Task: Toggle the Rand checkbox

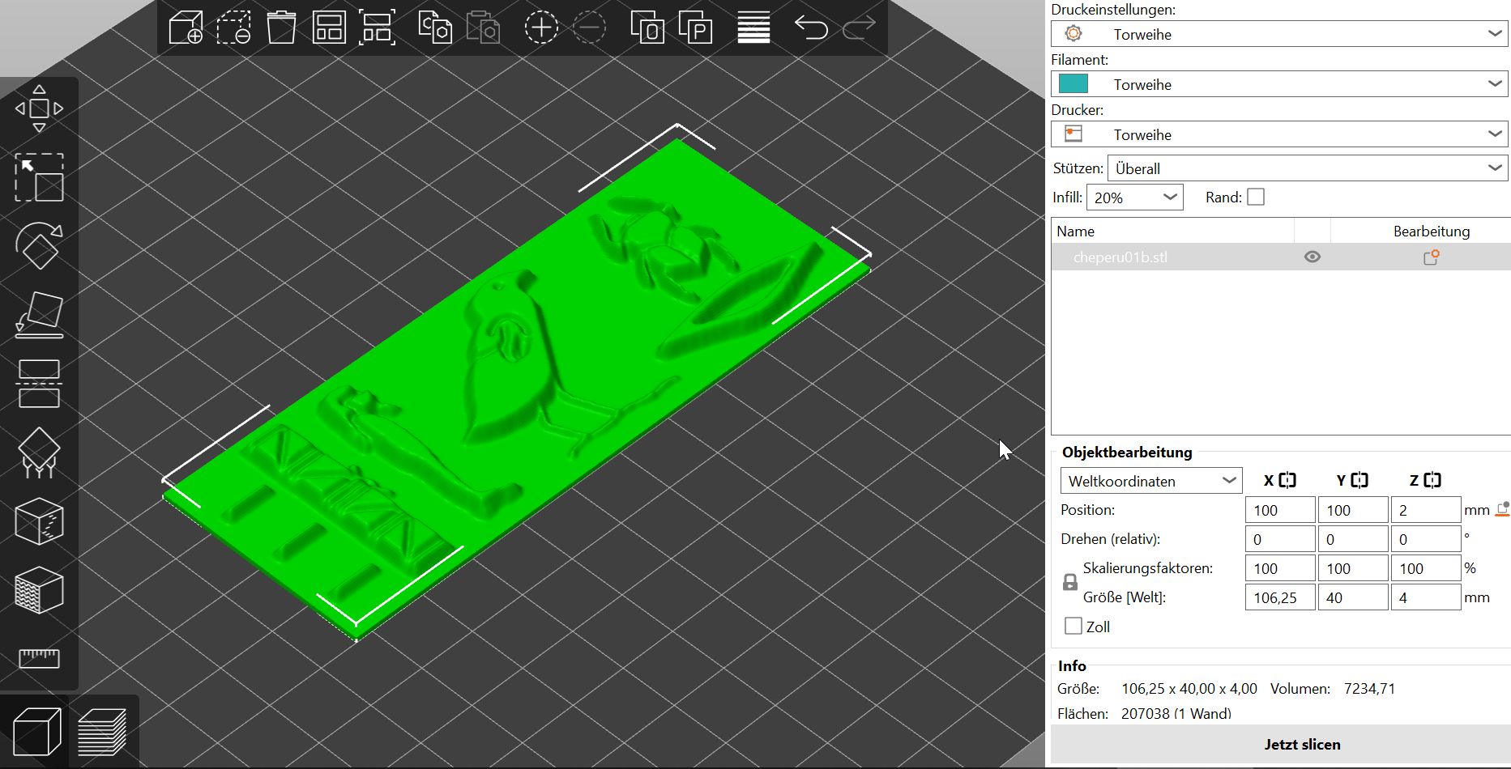Action: 1256,197
